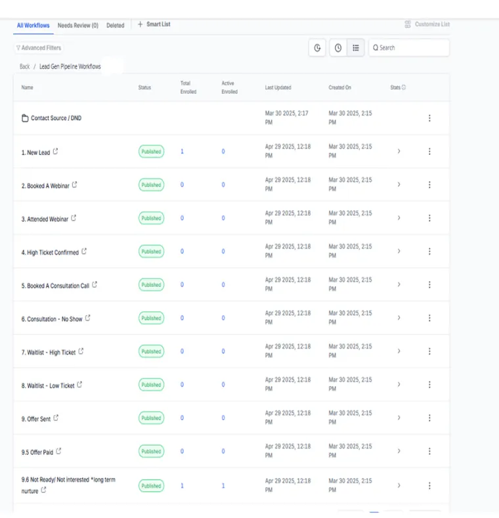Image resolution: width=499 pixels, height=518 pixels.
Task: Open Advanced Filters
Action: click(39, 48)
